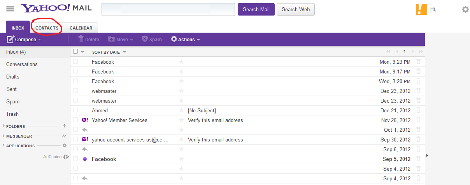Click the Delete toolbar button
The height and width of the screenshot is (185, 470).
click(x=88, y=39)
